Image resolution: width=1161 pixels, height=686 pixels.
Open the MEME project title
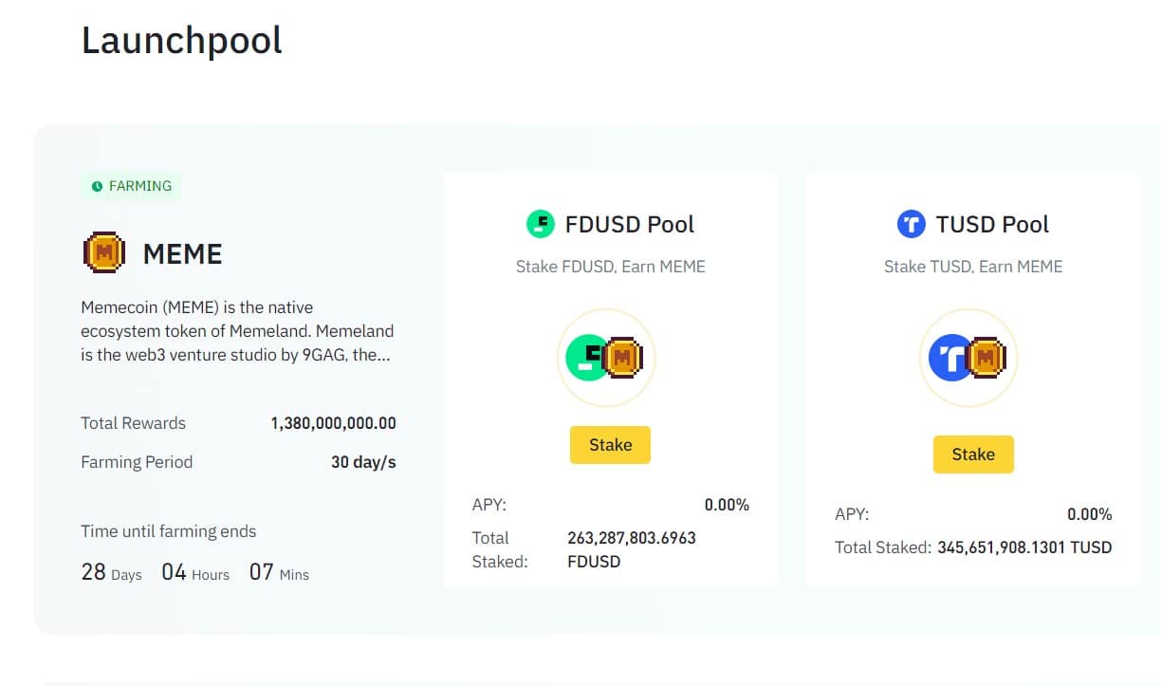182,252
